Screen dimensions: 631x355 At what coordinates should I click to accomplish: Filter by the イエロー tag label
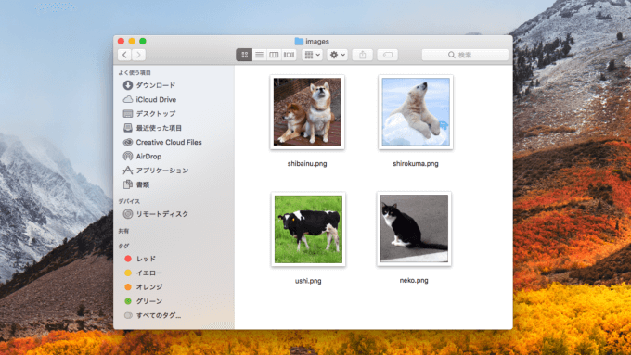click(148, 273)
